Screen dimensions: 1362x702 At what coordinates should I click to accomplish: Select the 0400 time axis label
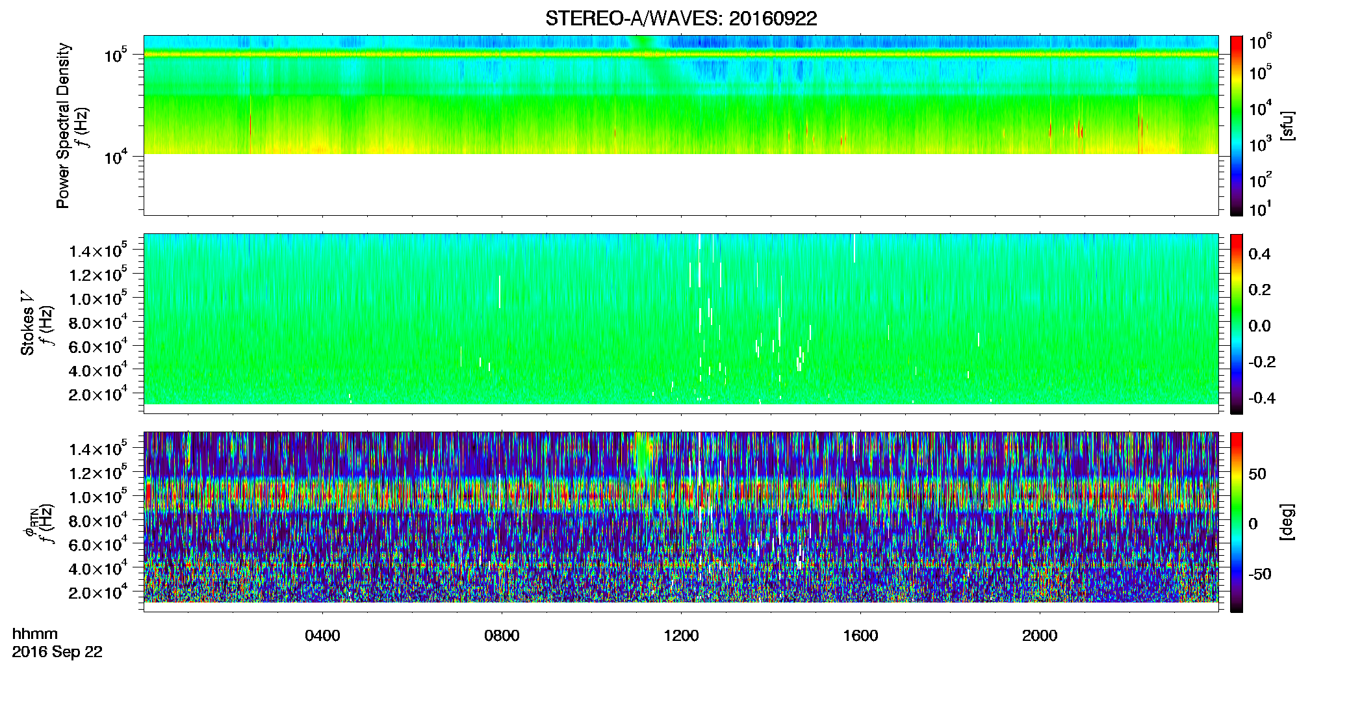coord(322,636)
